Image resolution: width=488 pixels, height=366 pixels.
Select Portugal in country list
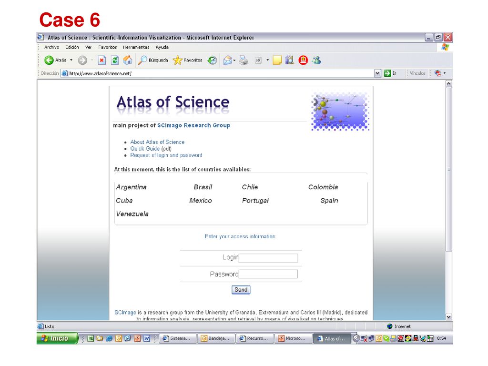(x=255, y=201)
